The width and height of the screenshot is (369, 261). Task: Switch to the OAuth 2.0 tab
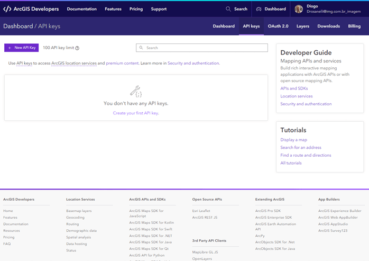click(x=278, y=26)
